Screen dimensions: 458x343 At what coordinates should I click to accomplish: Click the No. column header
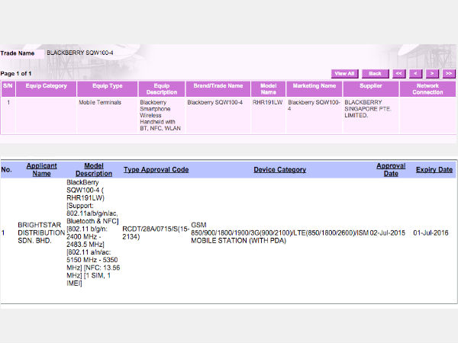[6, 170]
